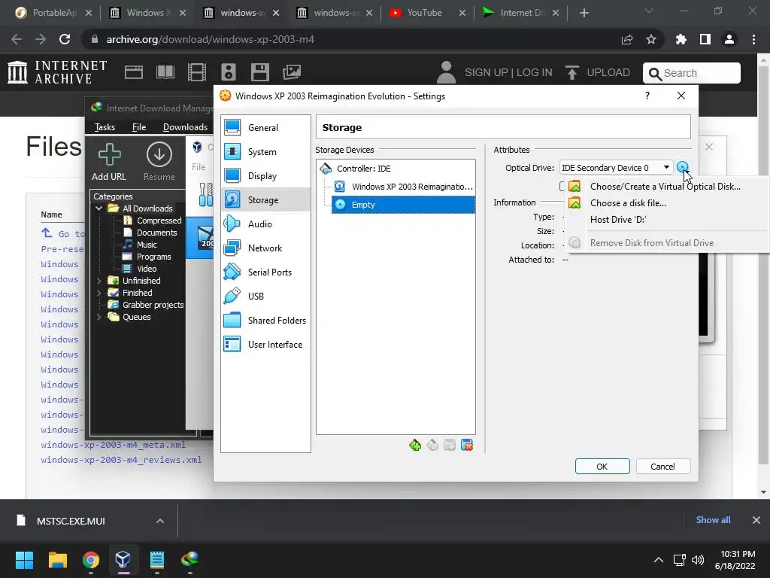The width and height of the screenshot is (770, 578).
Task: Open Network settings category
Action: coord(265,248)
